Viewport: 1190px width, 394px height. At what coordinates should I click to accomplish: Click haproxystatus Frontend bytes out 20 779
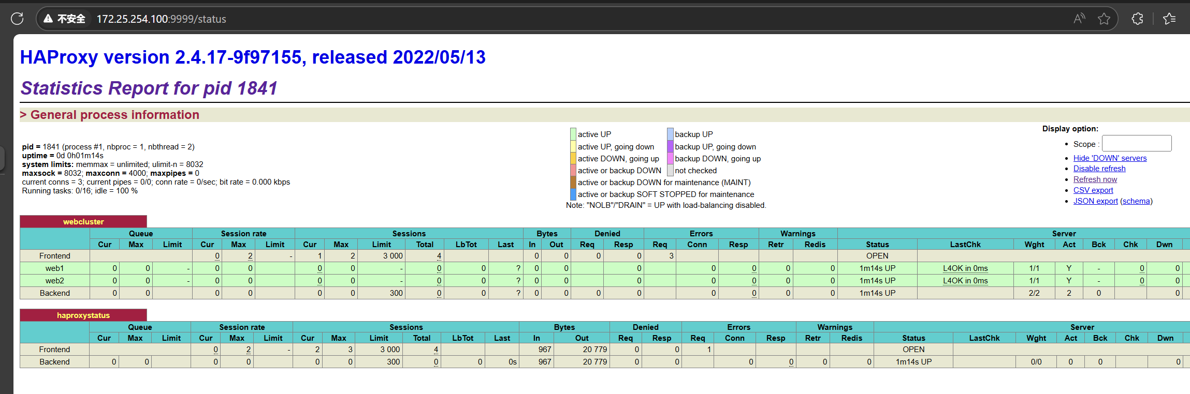[595, 349]
